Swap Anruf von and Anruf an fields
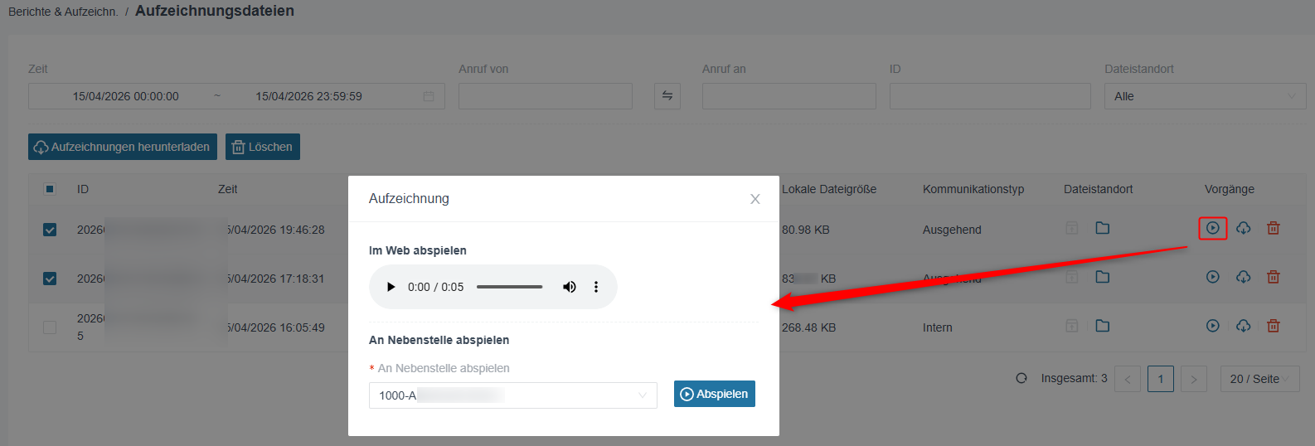Image resolution: width=1315 pixels, height=446 pixels. [x=667, y=96]
